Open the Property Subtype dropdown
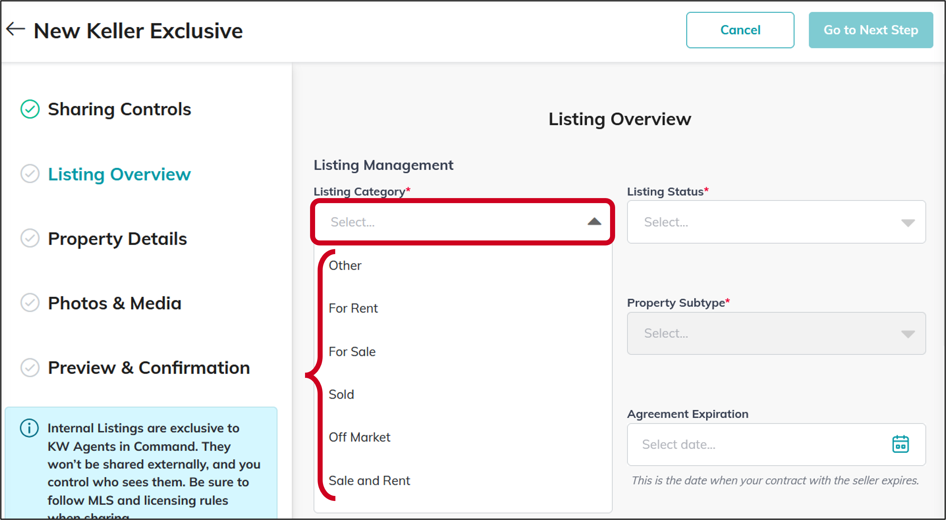 pos(776,333)
